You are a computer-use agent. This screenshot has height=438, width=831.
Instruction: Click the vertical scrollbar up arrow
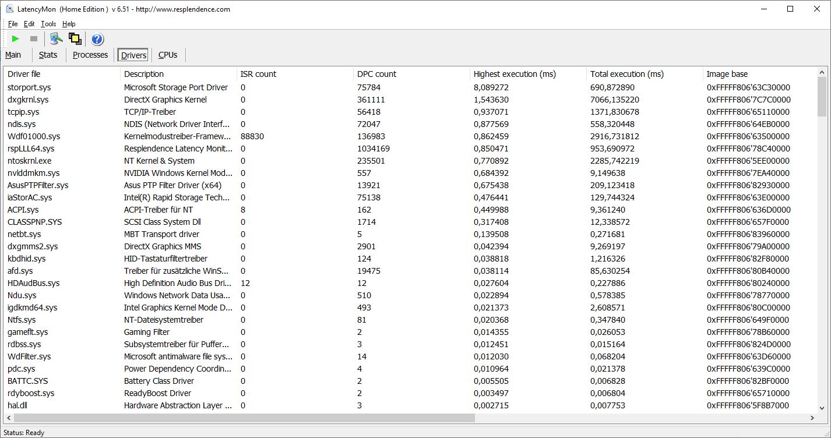click(x=822, y=72)
